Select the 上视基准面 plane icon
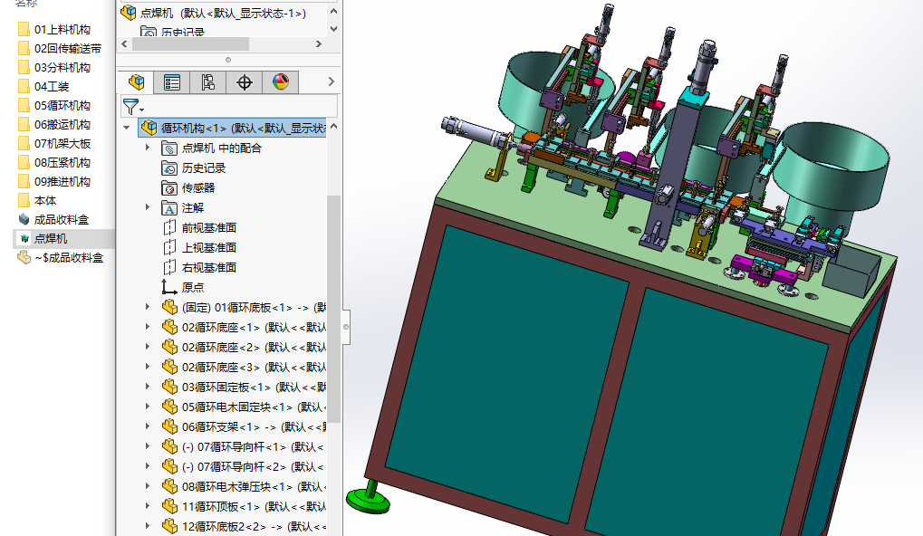Viewport: 923px width, 536px height. click(169, 248)
